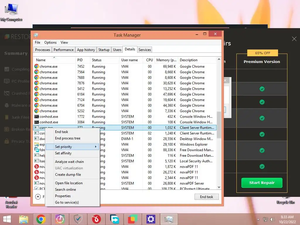Open File menu in Task Manager

[37, 42]
